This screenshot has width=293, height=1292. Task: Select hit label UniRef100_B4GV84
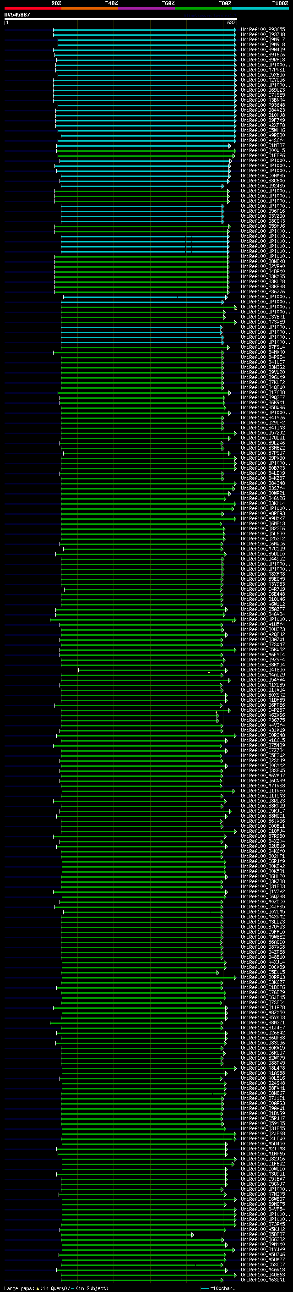263,615
